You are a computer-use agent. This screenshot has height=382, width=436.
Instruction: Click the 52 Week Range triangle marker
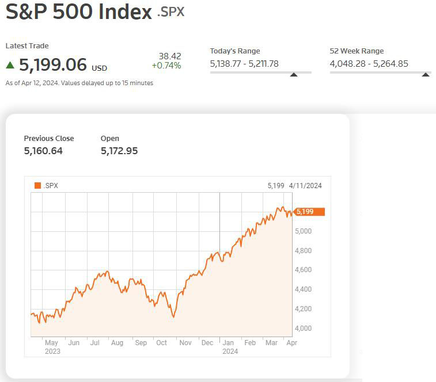coord(426,74)
